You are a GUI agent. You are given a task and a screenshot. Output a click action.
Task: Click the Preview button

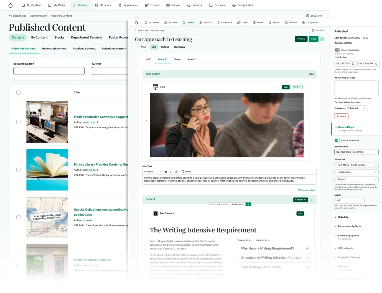301,39
